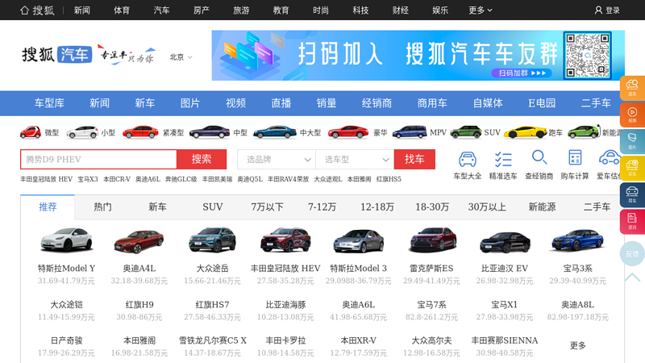This screenshot has height=363, width=645.
Task: Select the 小型 car category icon
Action: 82,132
